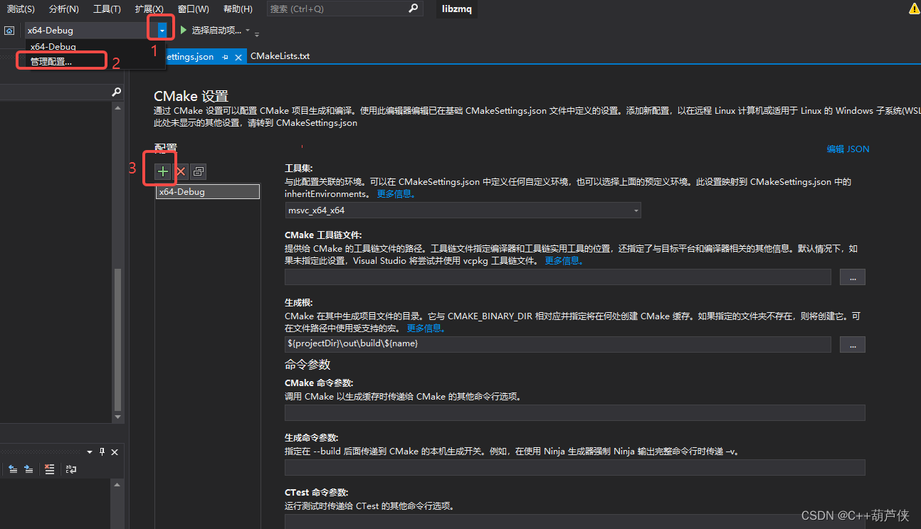Click the 生成根 path field
Viewport: 921px width, 529px height.
558,345
